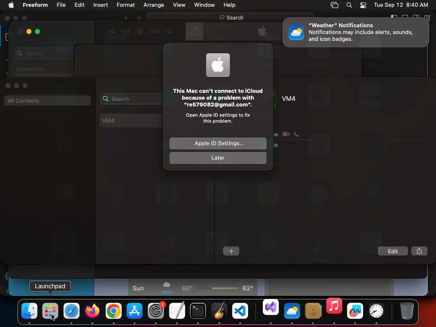436x327 pixels.
Task: Launch Safari from the dock
Action: (72, 310)
